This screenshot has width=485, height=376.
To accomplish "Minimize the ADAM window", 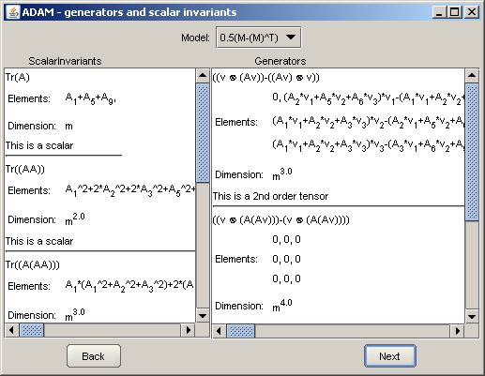I will pos(439,12).
